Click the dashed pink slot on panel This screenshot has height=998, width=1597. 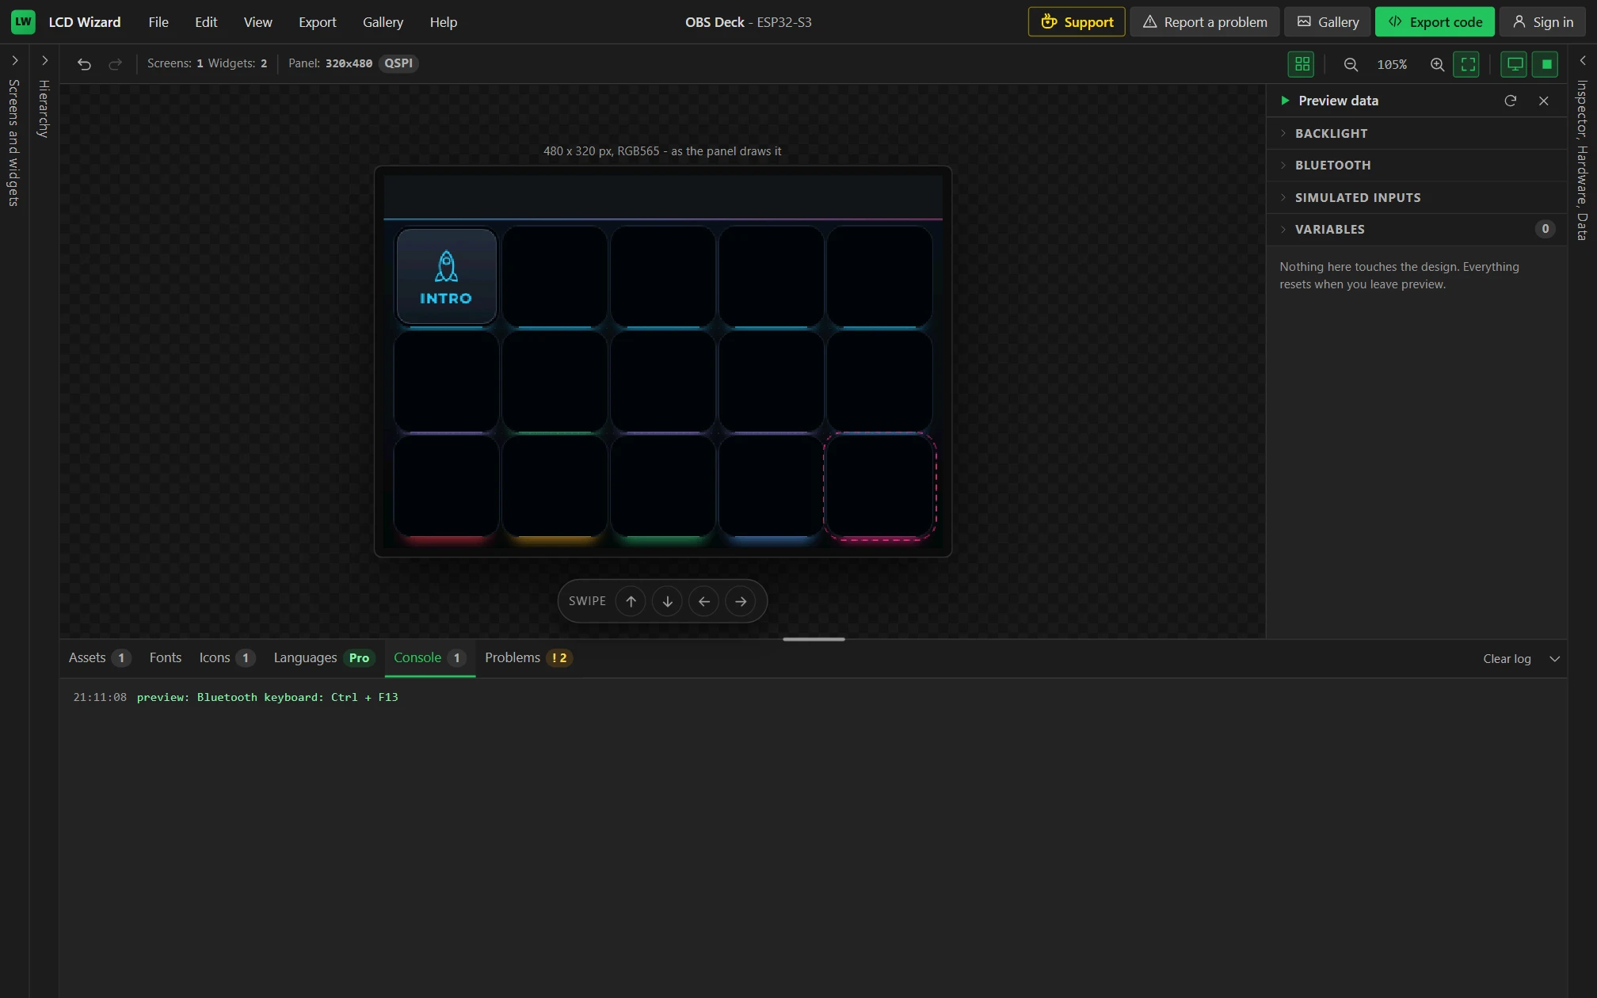click(x=879, y=487)
